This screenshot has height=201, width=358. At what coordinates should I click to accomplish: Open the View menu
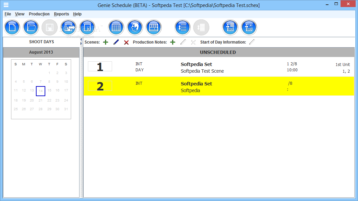pos(20,14)
